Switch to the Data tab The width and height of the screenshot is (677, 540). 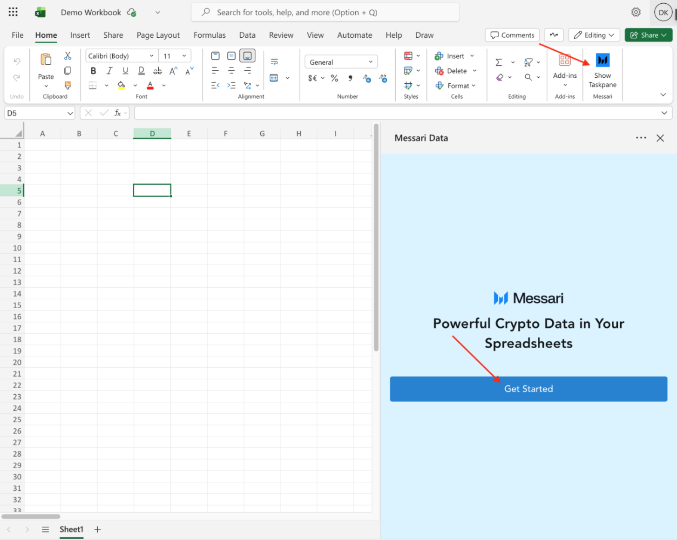(247, 35)
